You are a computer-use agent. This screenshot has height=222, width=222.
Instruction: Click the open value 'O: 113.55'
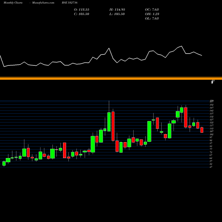click(82, 10)
